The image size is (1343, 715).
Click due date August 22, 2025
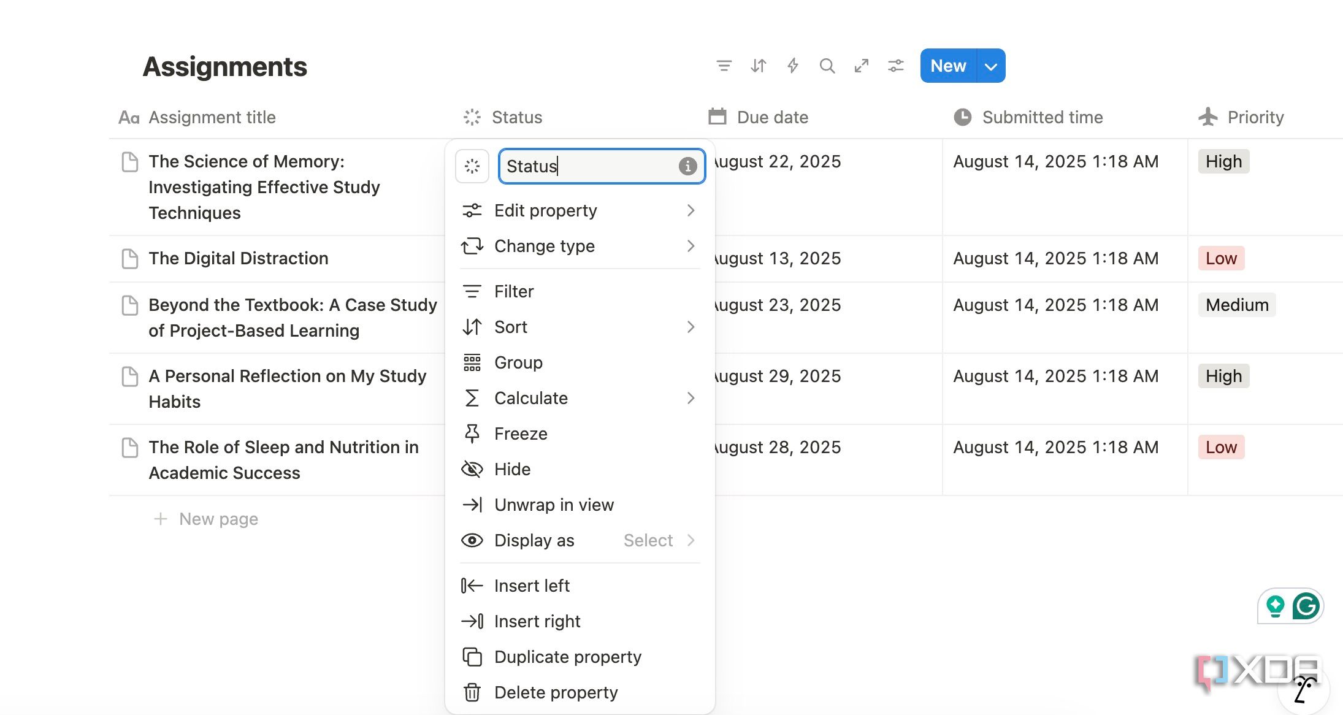point(778,162)
